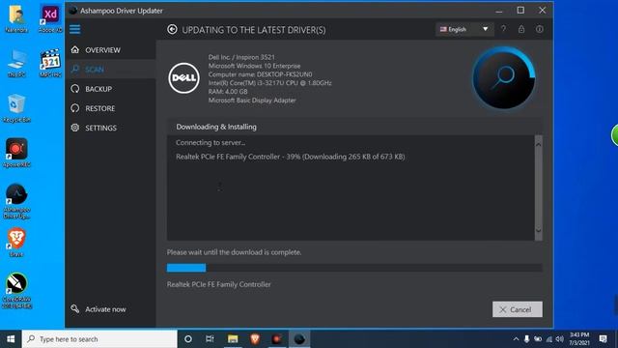The height and width of the screenshot is (348, 618).
Task: Click the download progress bar
Action: tap(354, 268)
